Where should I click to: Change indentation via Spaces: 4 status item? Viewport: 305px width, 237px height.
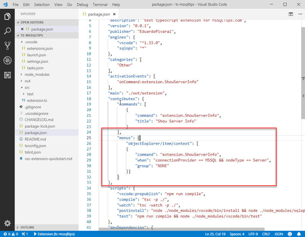pos(237,234)
